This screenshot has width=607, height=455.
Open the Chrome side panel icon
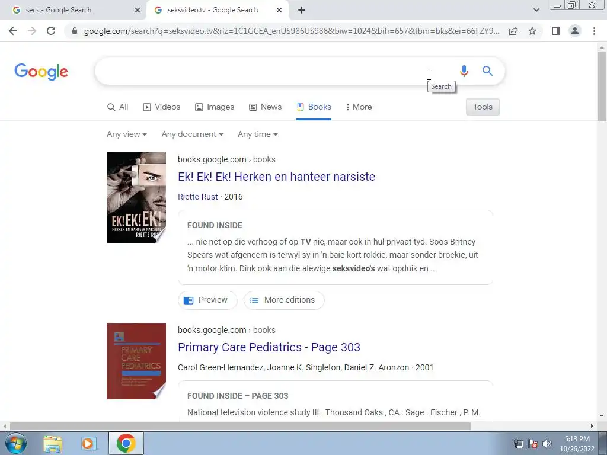[x=556, y=31]
